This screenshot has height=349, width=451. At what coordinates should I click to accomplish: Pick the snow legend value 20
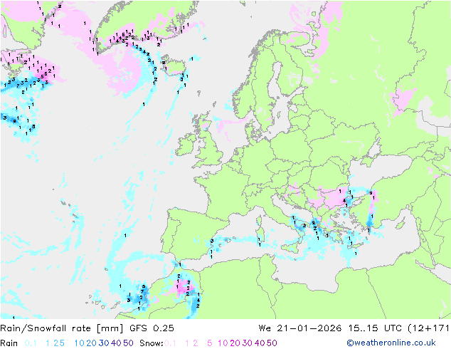pos(235,343)
